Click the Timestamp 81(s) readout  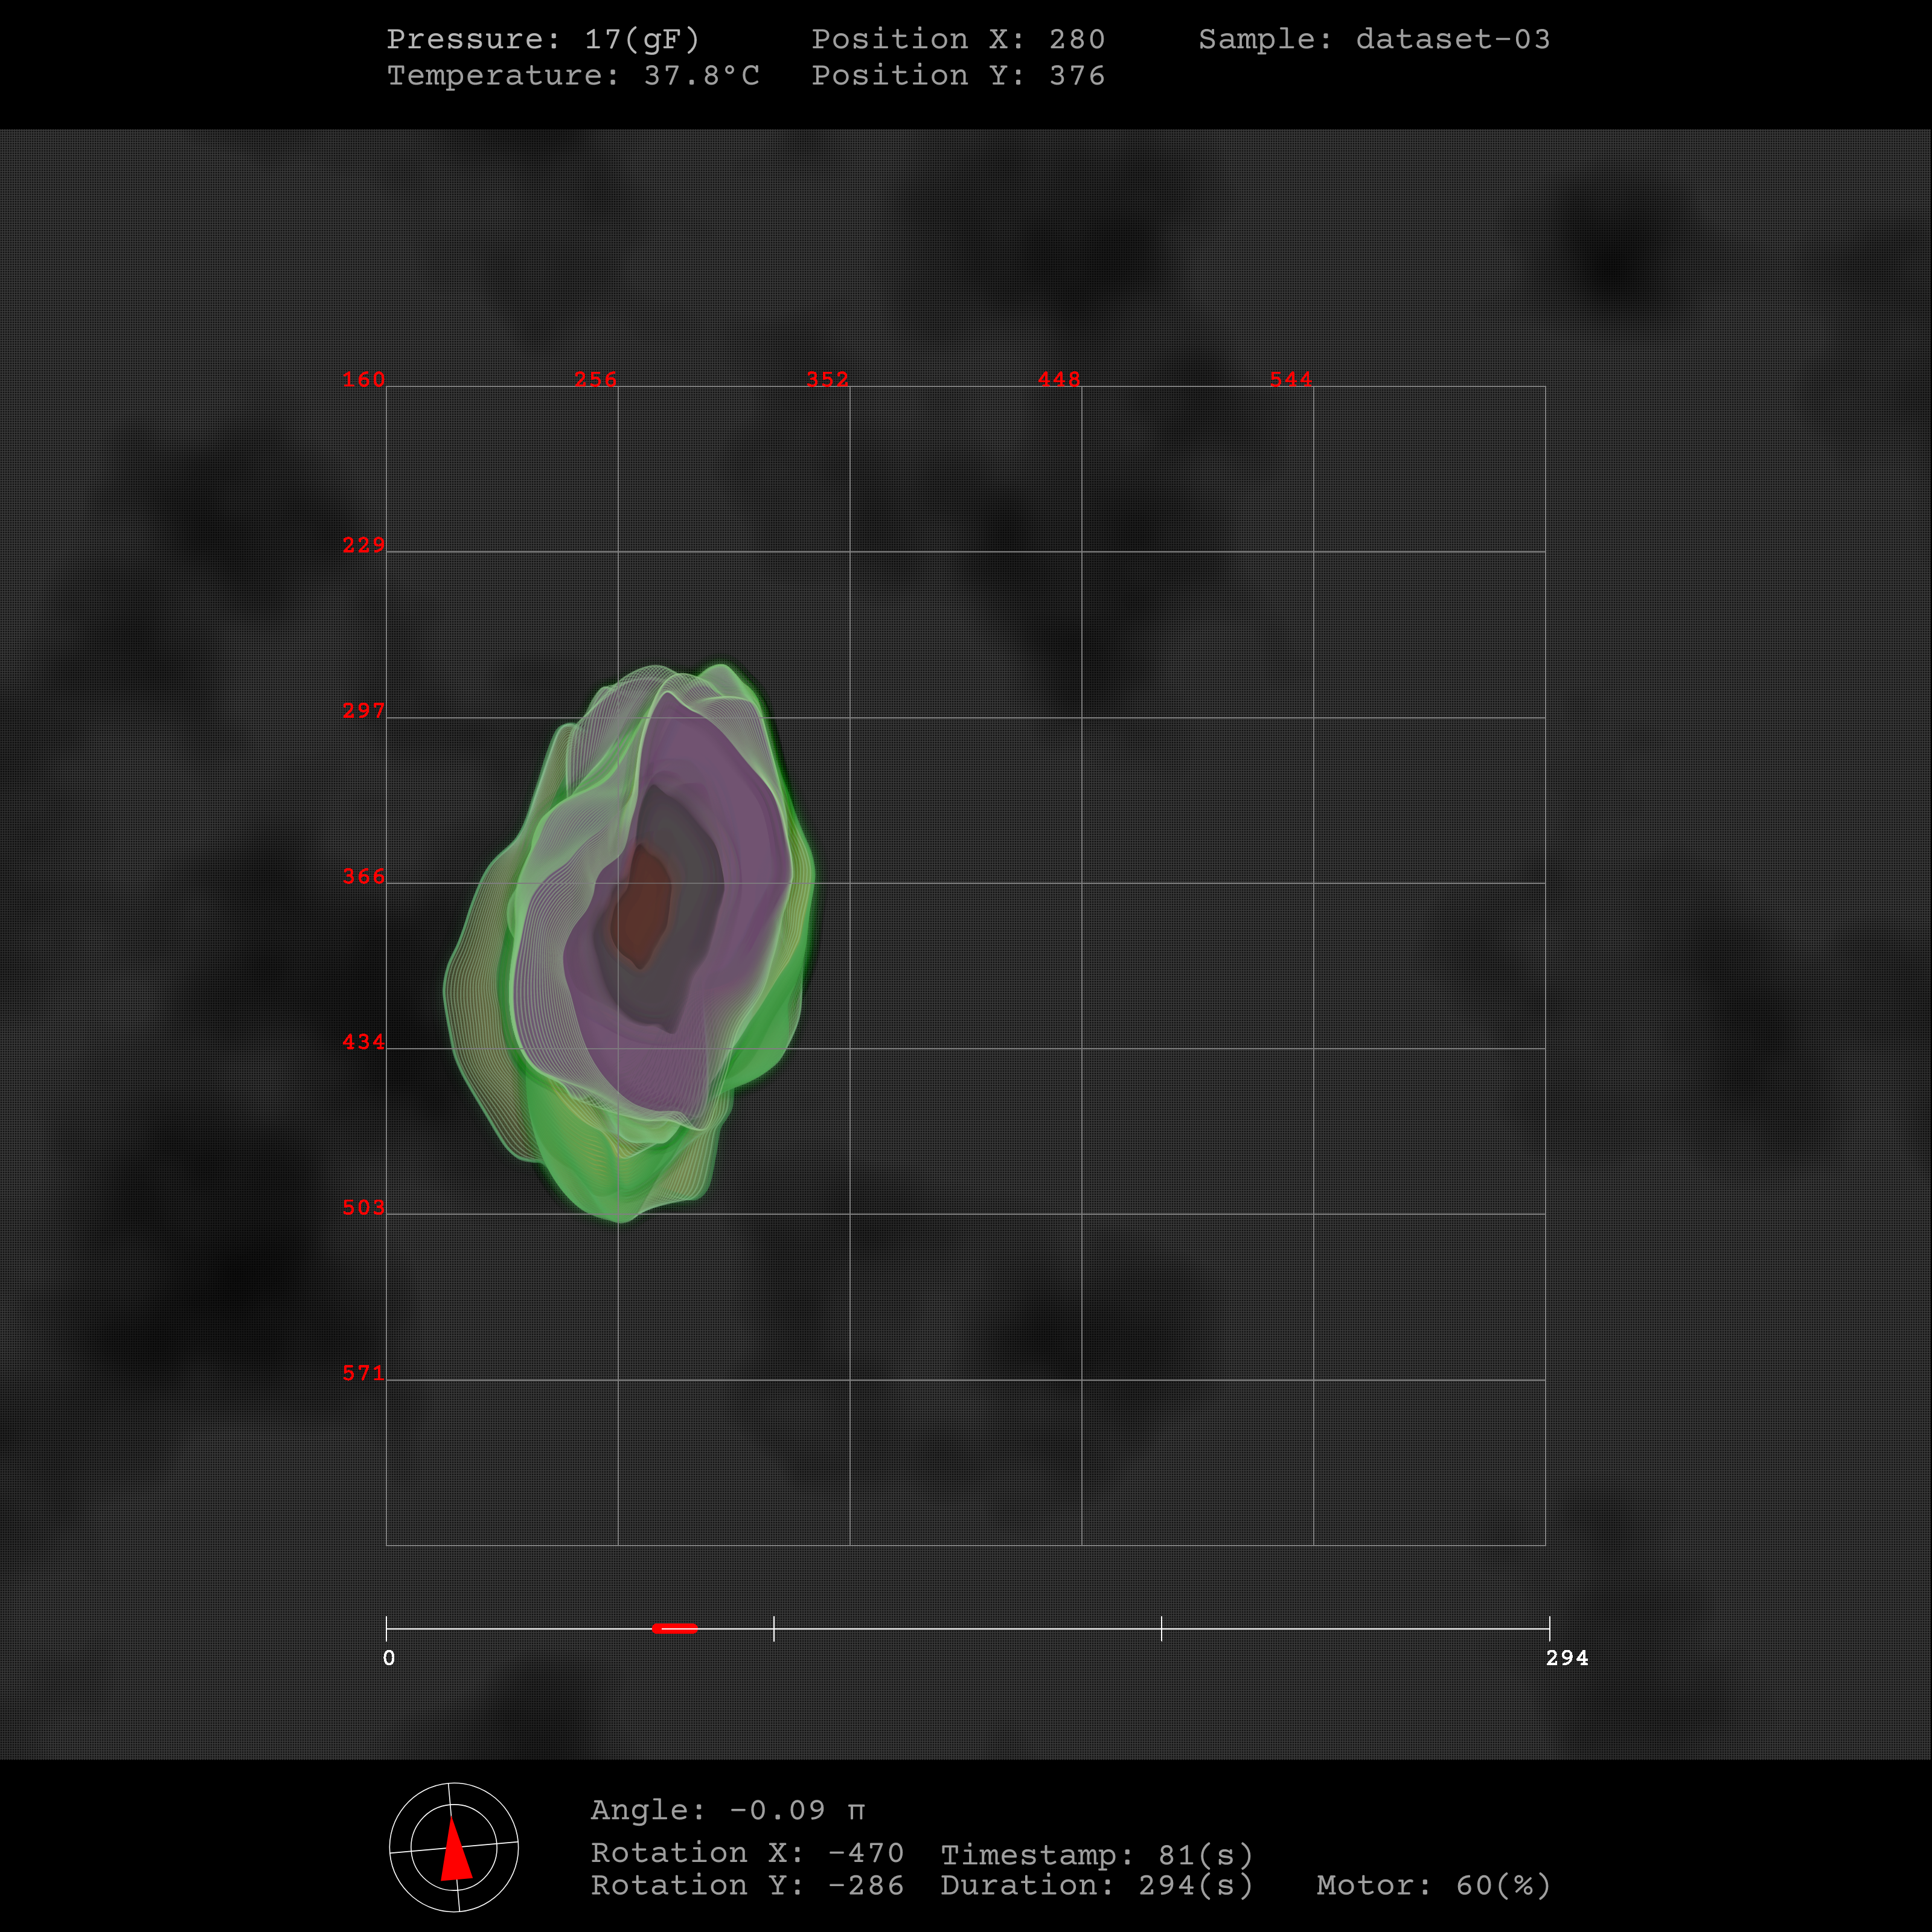point(1097,1855)
